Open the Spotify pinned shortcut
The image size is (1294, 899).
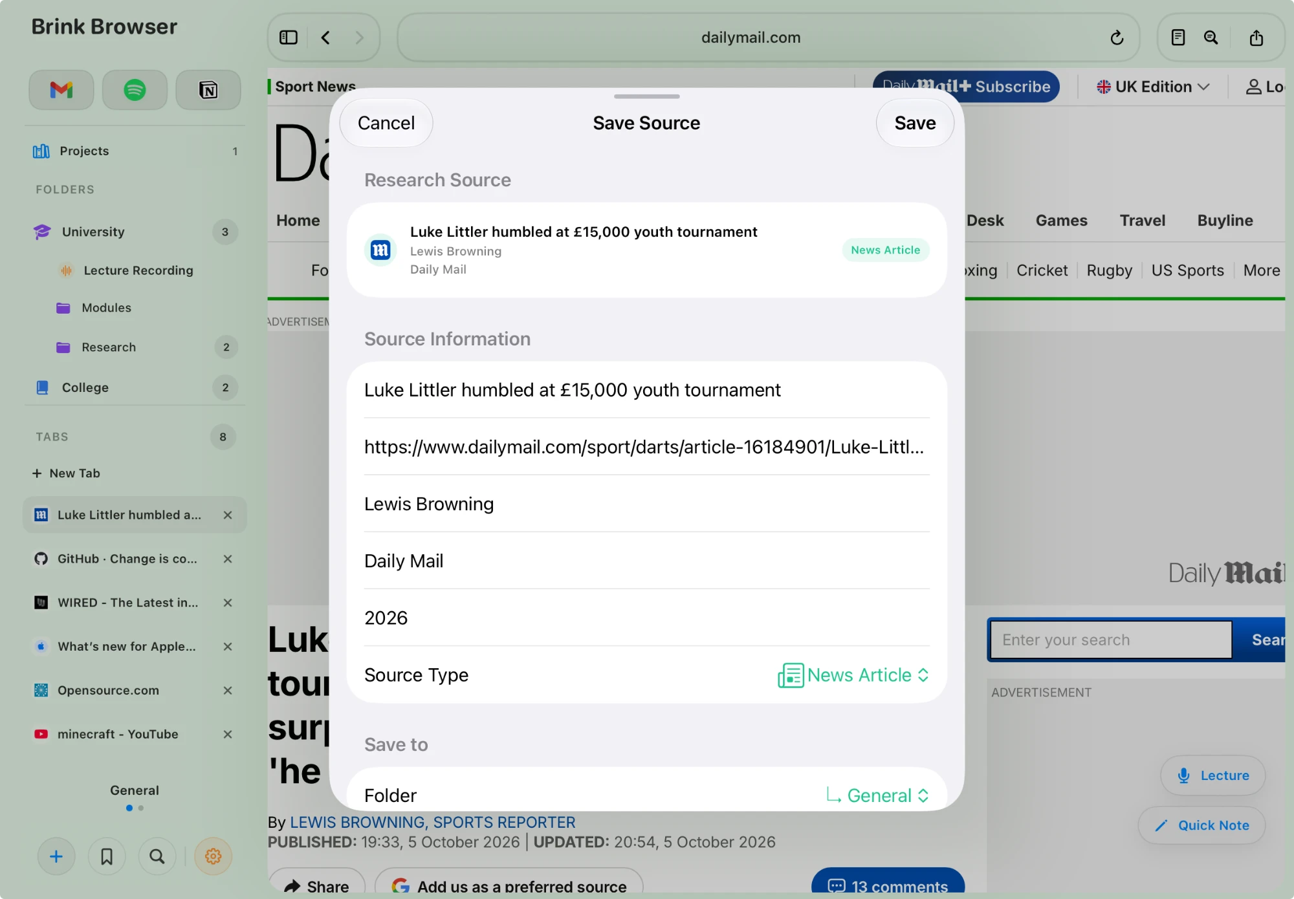click(x=135, y=90)
